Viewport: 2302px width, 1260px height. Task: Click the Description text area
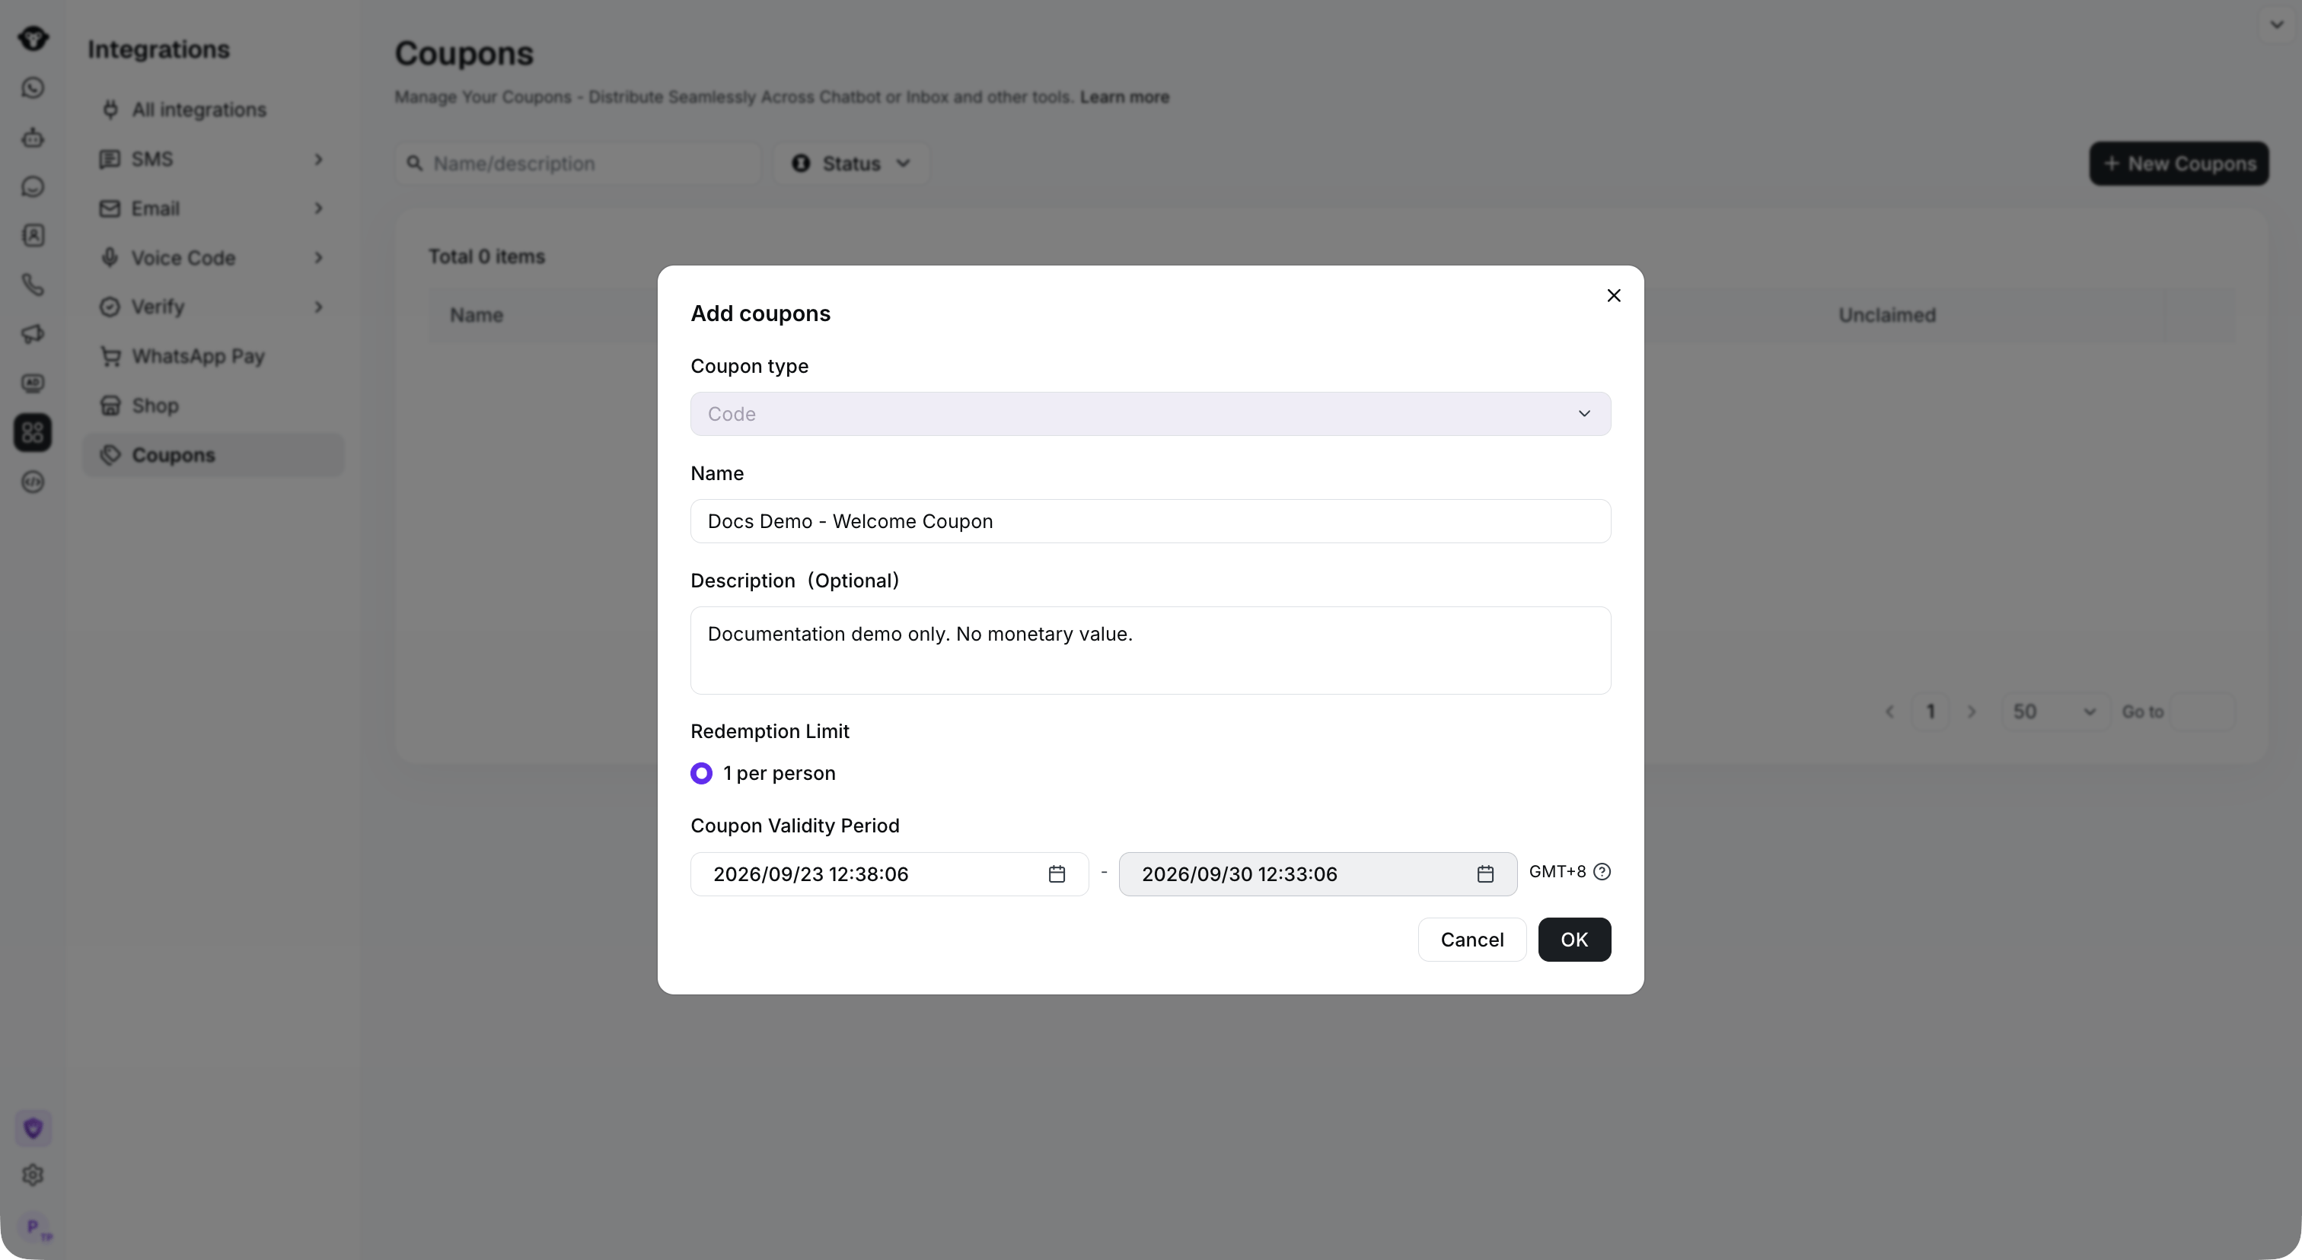click(1150, 650)
